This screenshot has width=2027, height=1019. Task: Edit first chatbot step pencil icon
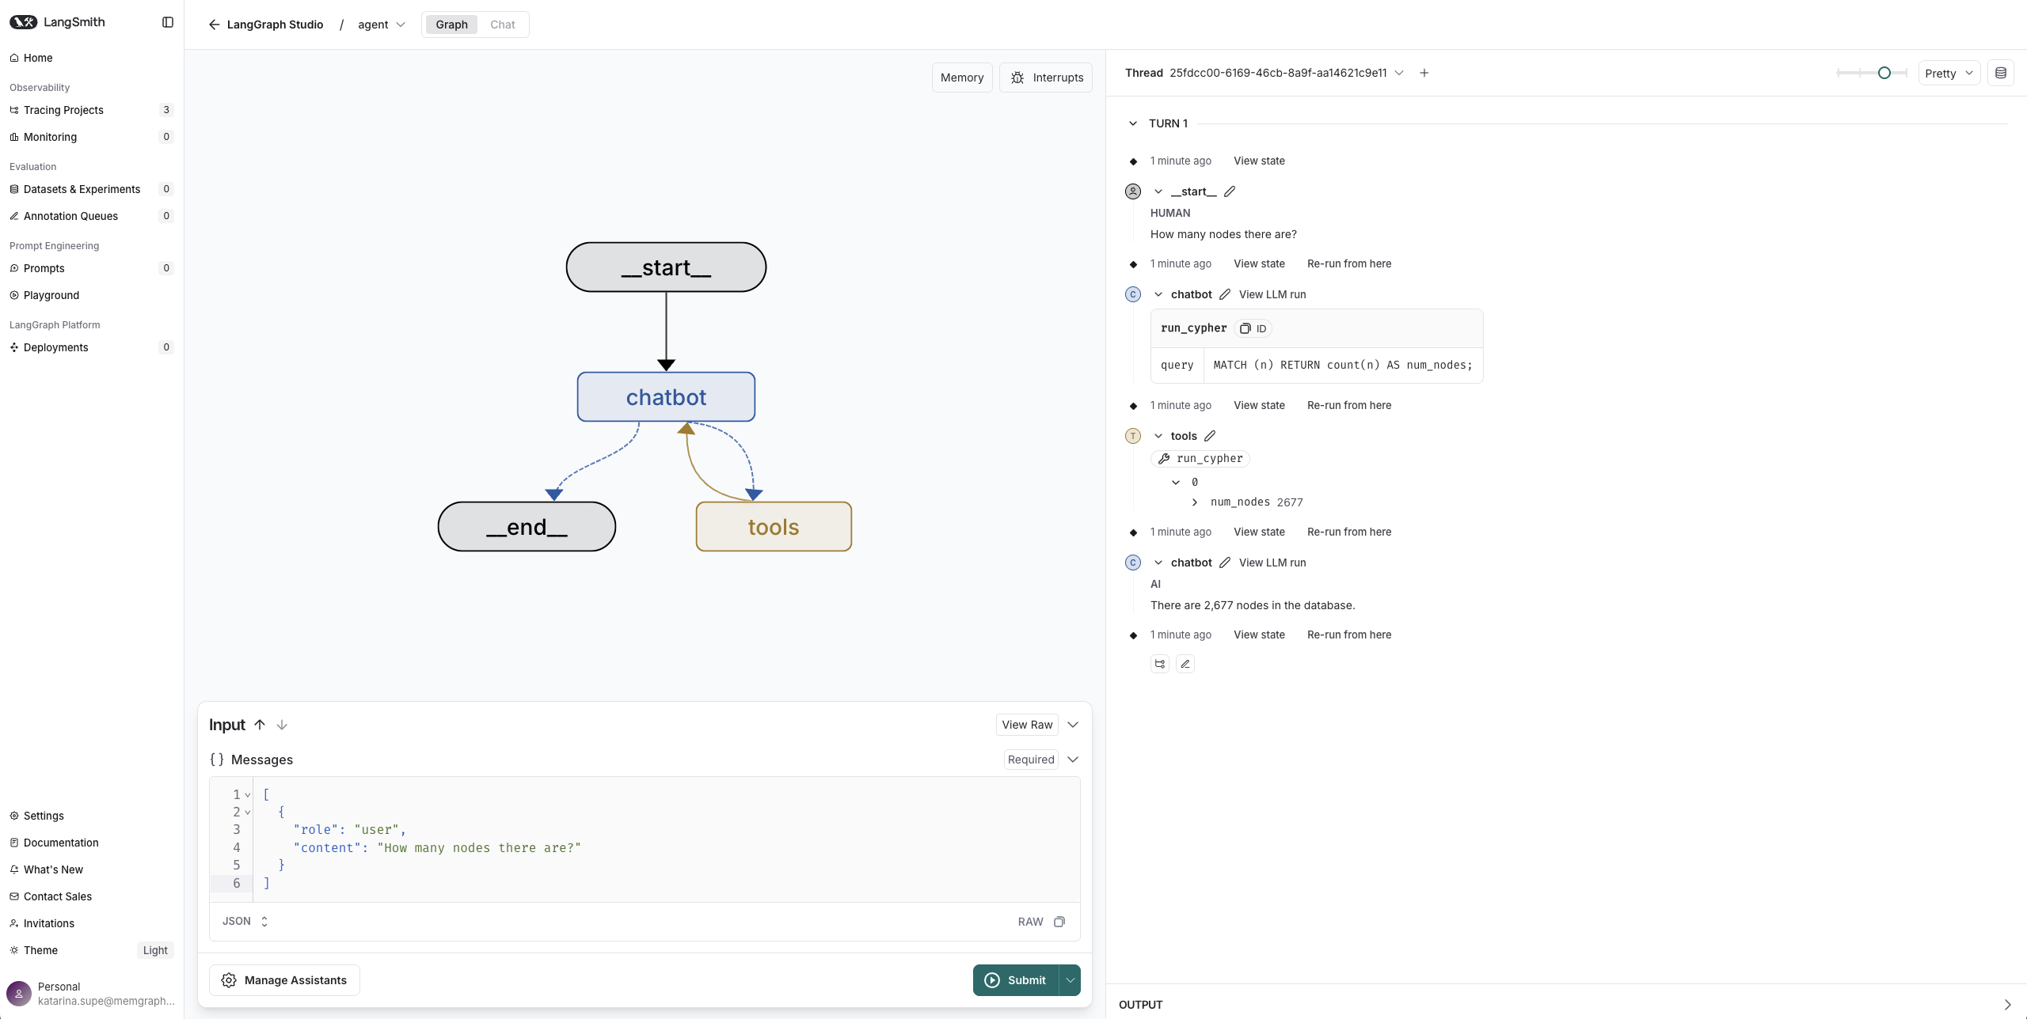pyautogui.click(x=1225, y=294)
